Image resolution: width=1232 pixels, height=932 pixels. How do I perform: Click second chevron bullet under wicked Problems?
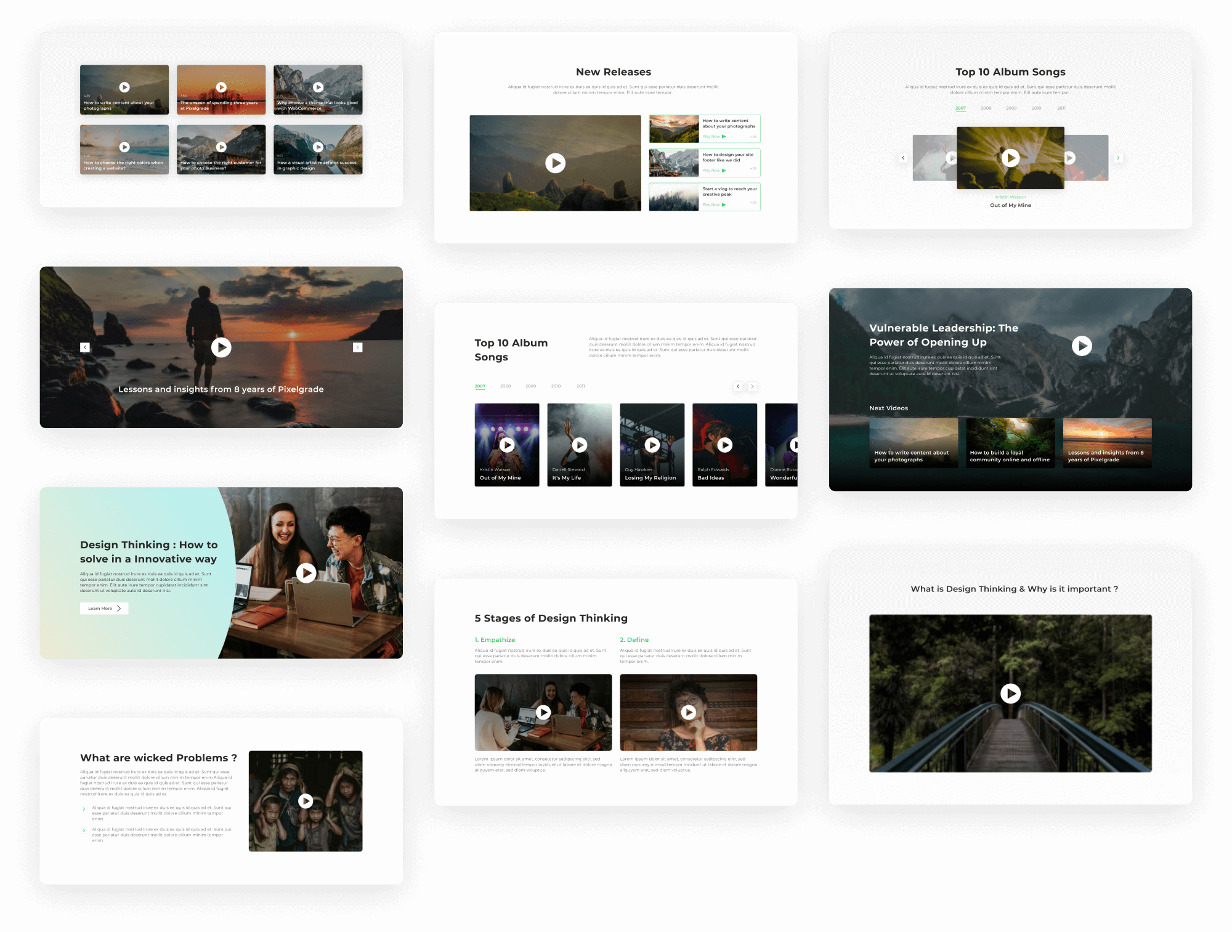tap(84, 830)
